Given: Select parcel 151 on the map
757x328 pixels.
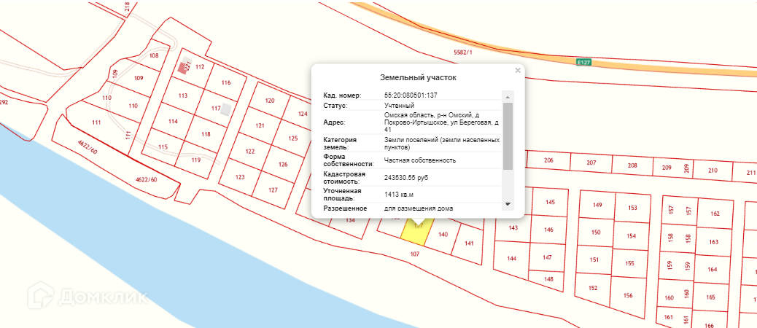Looking at the screenshot, I should pos(594,259).
